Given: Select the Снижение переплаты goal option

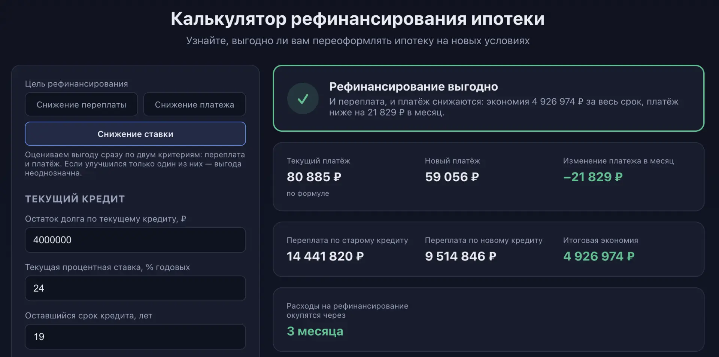Looking at the screenshot, I should coord(81,104).
